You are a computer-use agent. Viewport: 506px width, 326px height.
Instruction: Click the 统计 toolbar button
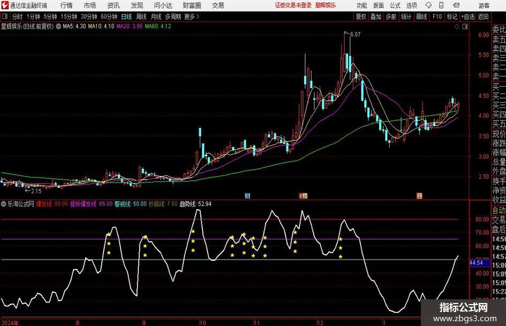(406, 17)
